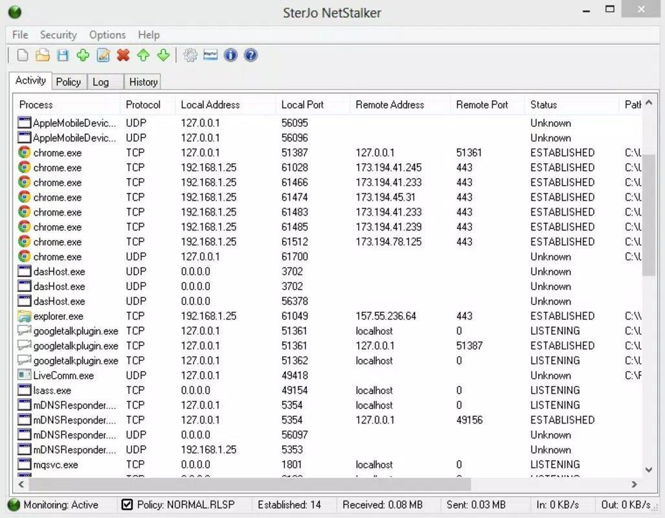Click the vertical scrollbar up arrow
Viewport: 665px width, 518px height.
pyautogui.click(x=648, y=103)
